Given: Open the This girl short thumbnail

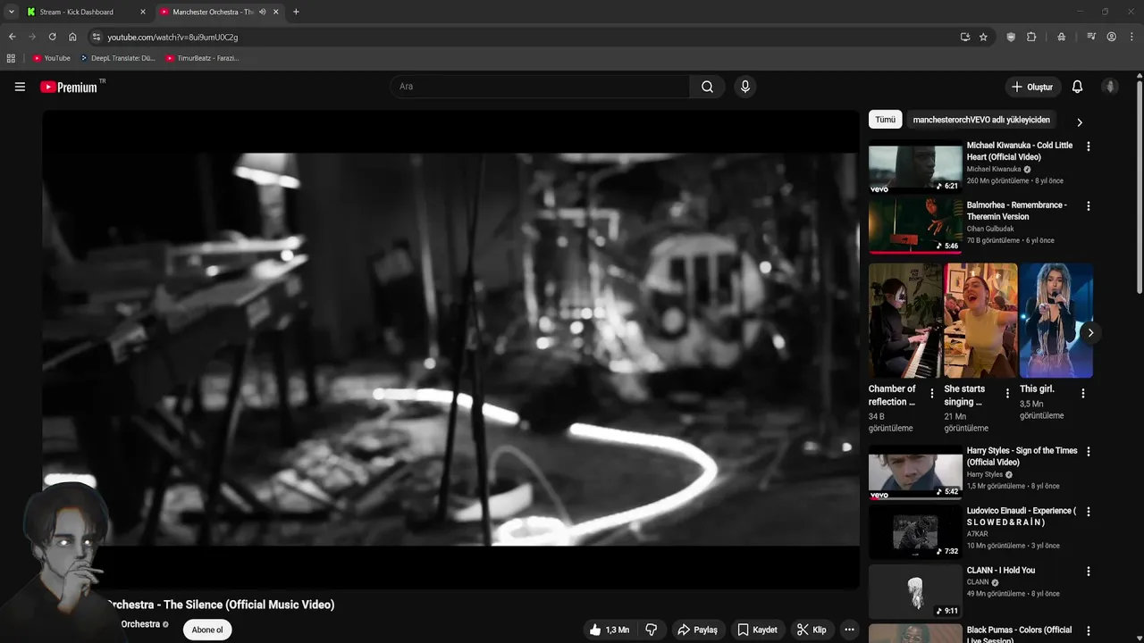Looking at the screenshot, I should pyautogui.click(x=1056, y=321).
